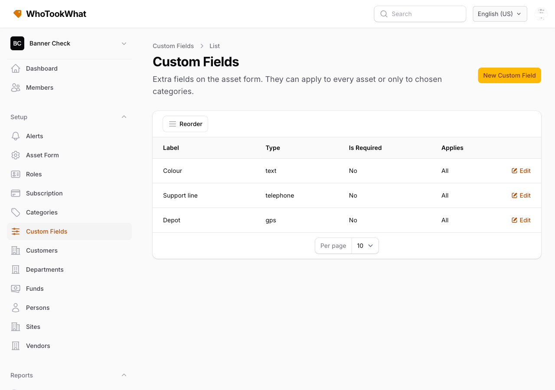Click the pencil edit icon for Support line
Viewport: 555px width, 390px height.
[x=515, y=195]
